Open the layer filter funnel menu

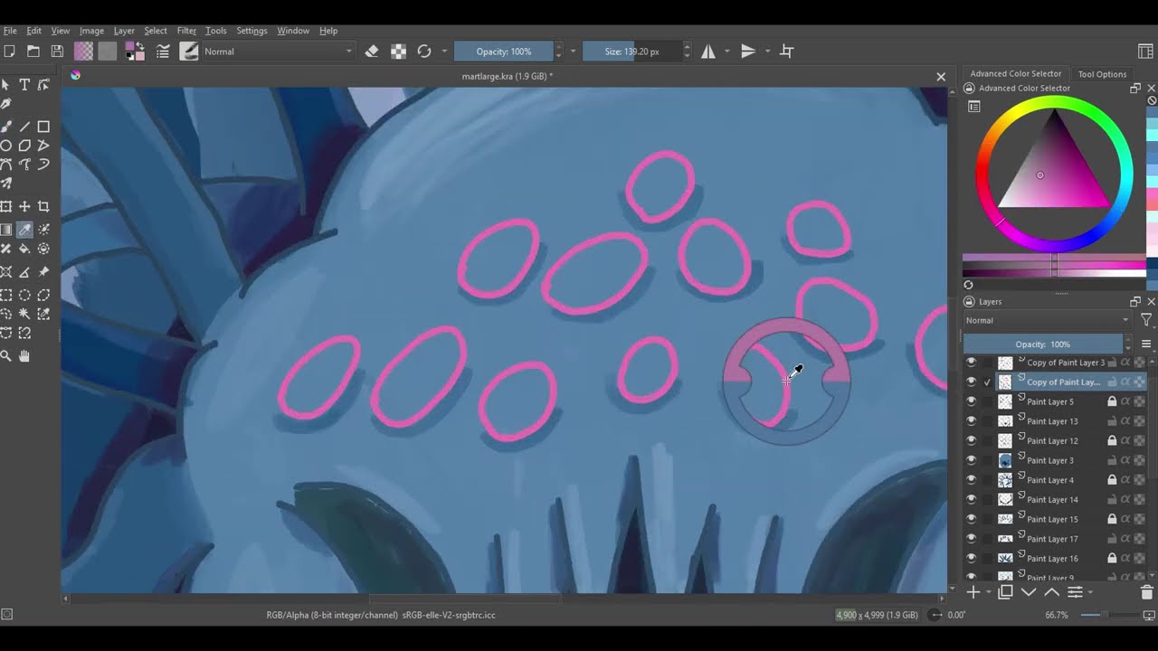[1146, 320]
